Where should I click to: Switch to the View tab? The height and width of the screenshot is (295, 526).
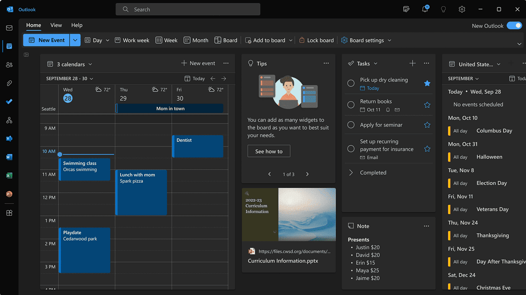pos(56,25)
